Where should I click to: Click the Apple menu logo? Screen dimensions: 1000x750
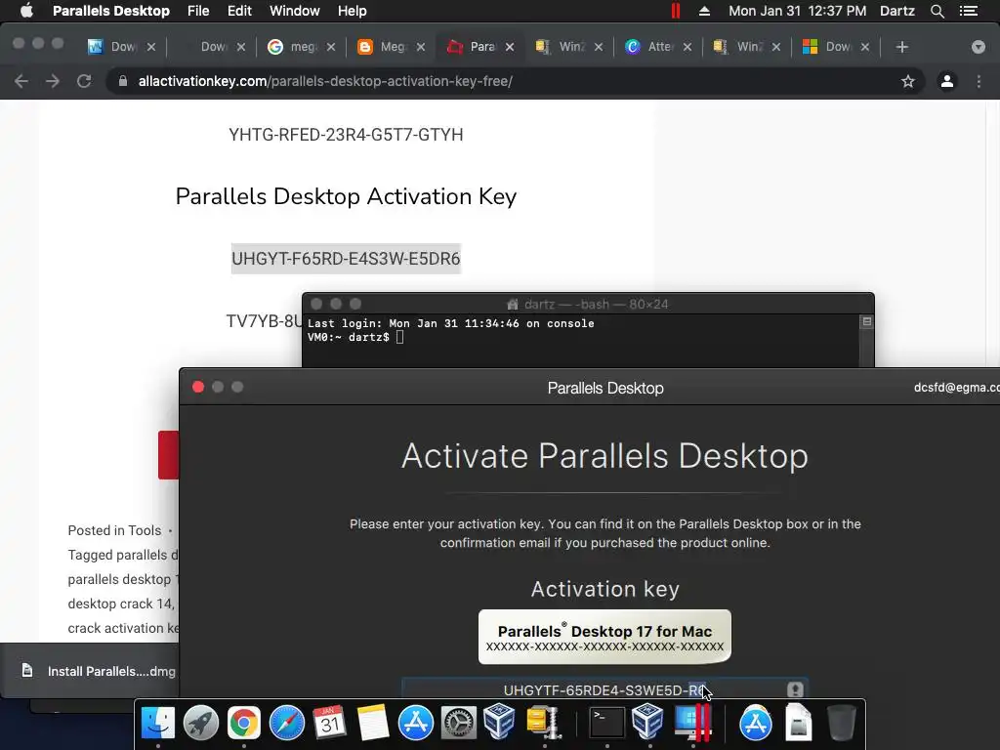point(26,11)
